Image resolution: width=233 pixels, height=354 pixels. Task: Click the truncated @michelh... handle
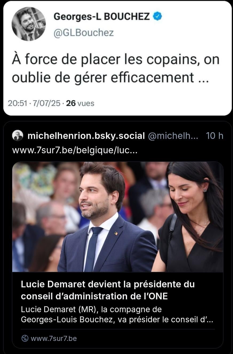(x=173, y=136)
